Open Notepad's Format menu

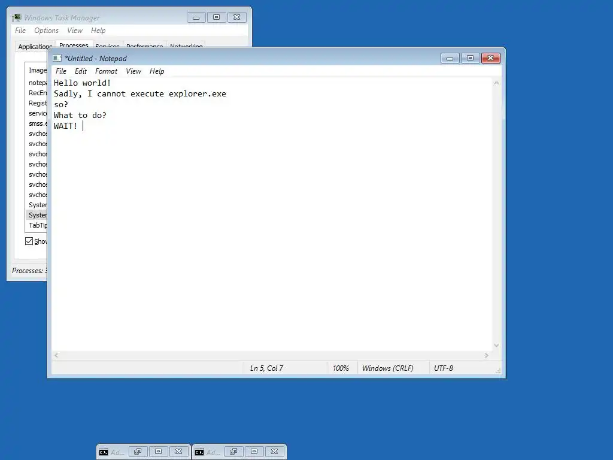click(106, 71)
